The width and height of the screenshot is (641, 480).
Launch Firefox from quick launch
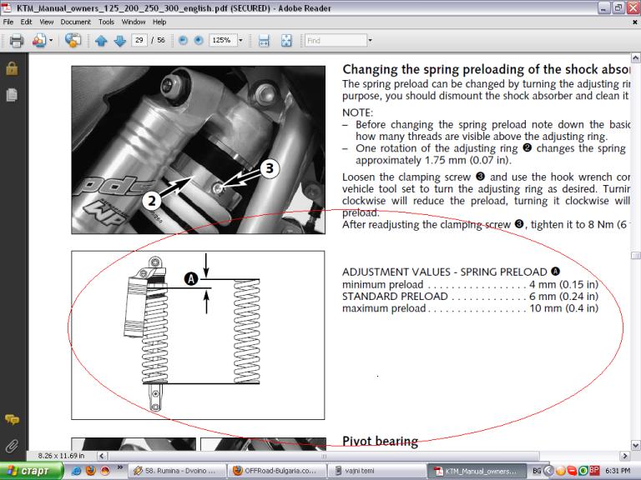[x=91, y=471]
